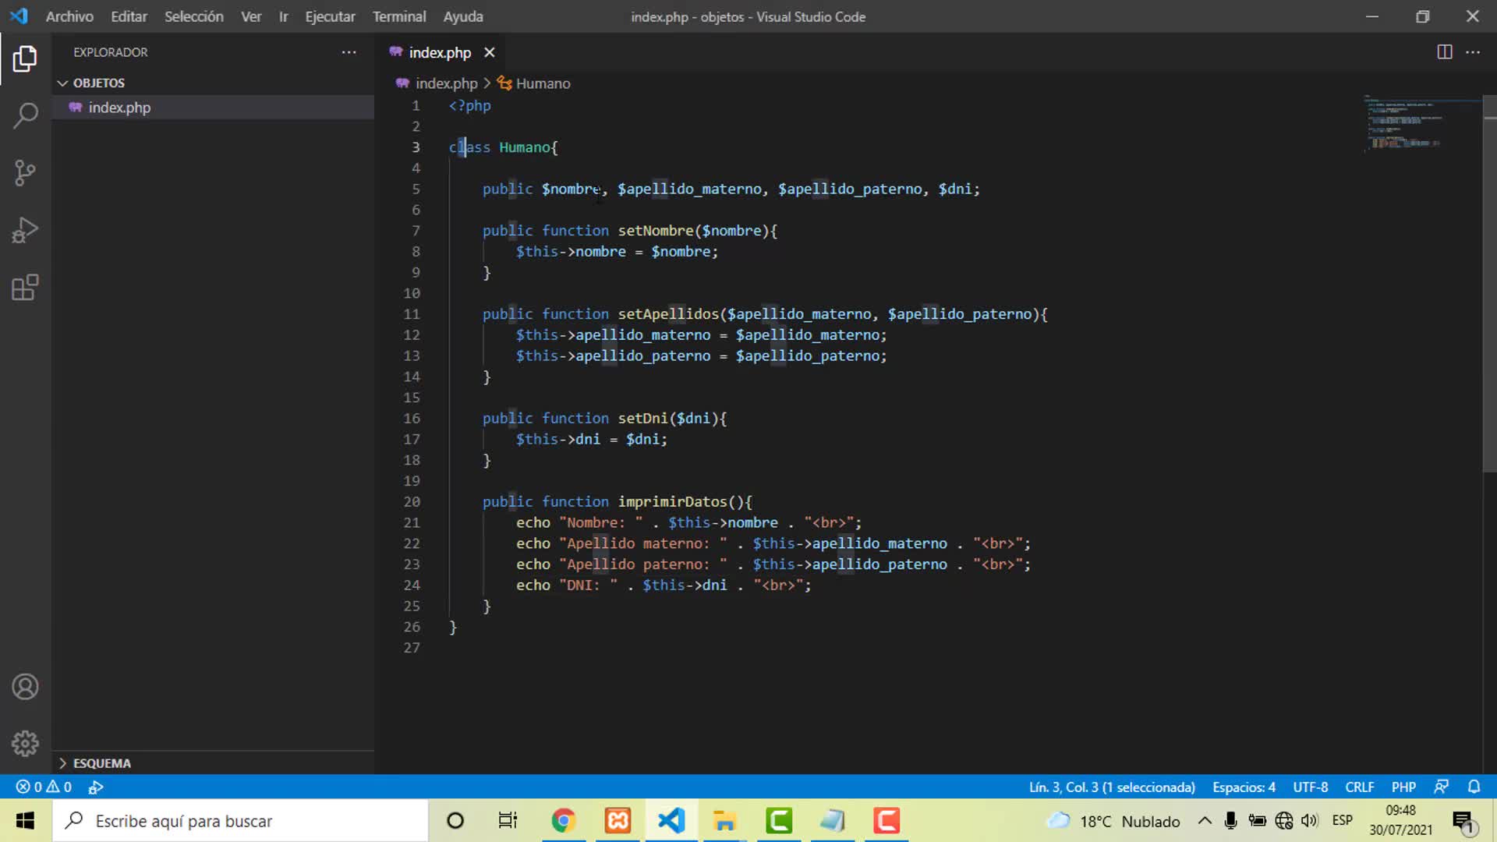Open the Search view in activity bar
This screenshot has height=842, width=1497.
tap(25, 115)
